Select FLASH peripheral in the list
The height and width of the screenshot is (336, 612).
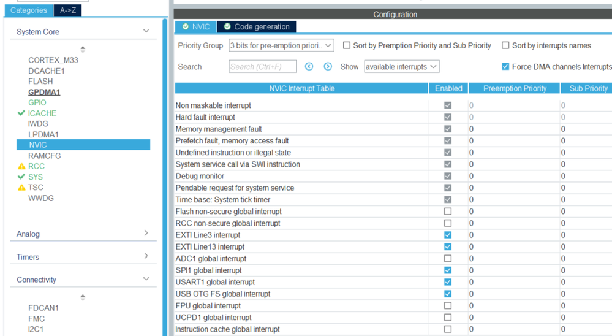click(x=40, y=82)
